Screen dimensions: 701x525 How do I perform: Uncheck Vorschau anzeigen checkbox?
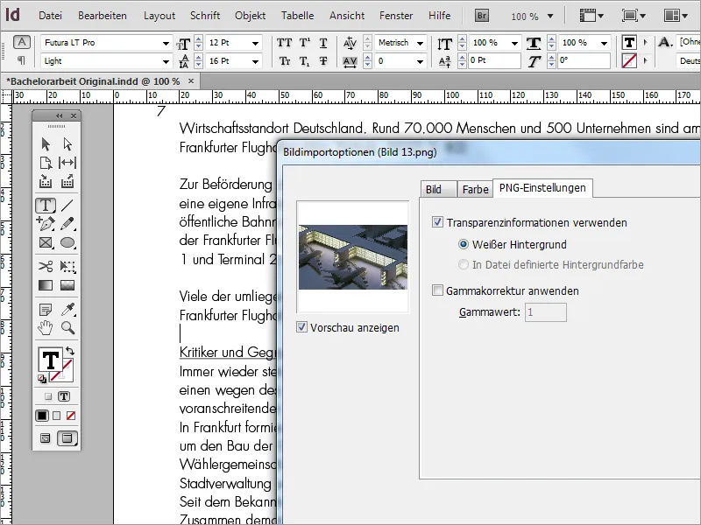tap(301, 327)
